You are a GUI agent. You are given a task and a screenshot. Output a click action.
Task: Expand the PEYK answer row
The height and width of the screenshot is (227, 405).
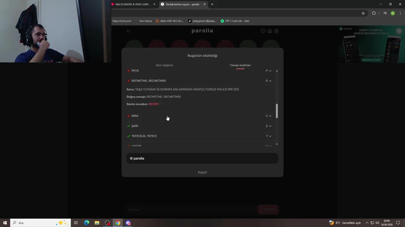(x=270, y=71)
